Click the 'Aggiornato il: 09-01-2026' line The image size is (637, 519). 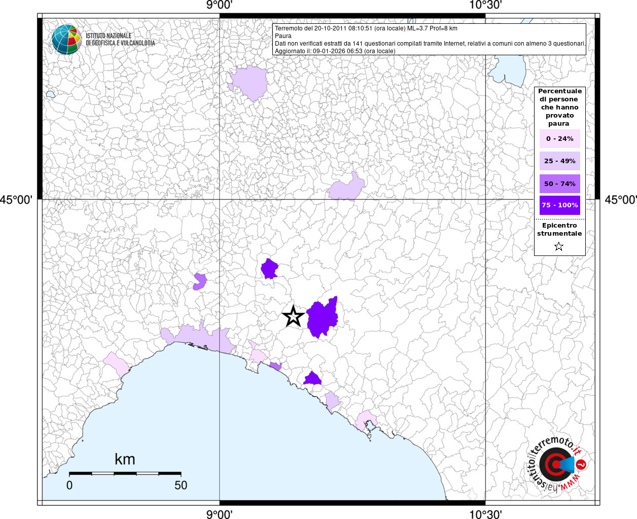tap(335, 51)
